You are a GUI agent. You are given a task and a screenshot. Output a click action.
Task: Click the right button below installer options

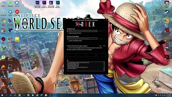[96, 55]
